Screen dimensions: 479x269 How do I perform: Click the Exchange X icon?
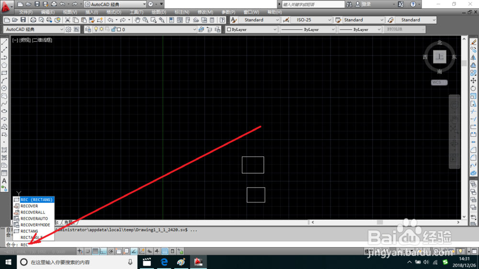[x=401, y=4]
